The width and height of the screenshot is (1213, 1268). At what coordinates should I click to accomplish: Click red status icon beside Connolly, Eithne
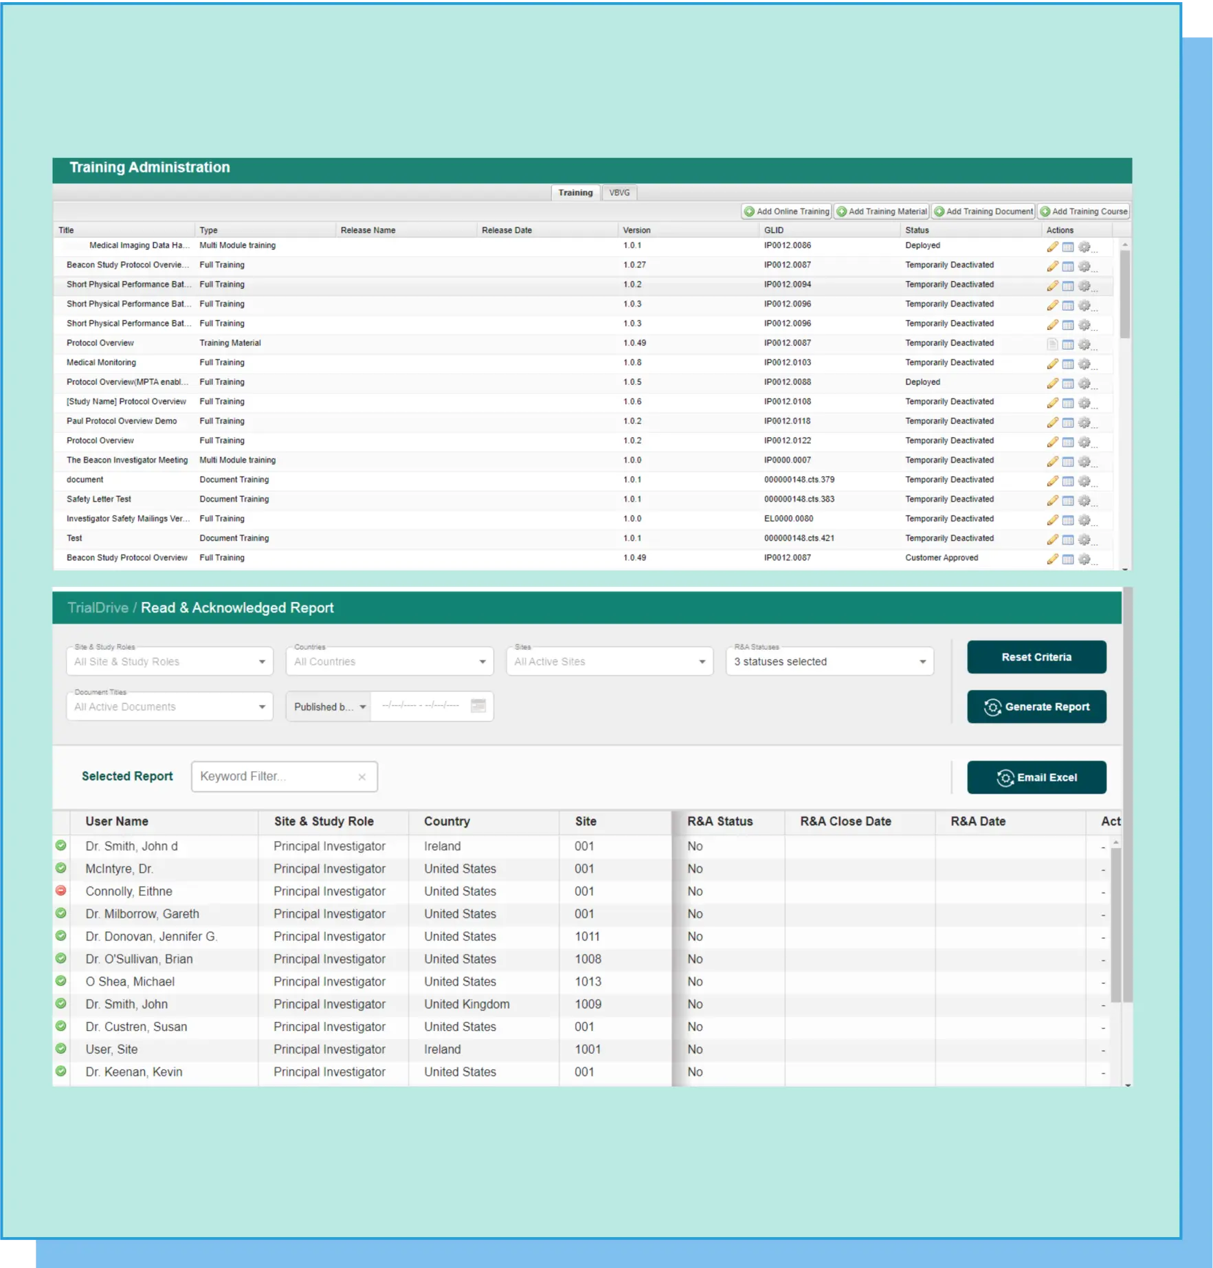point(61,891)
